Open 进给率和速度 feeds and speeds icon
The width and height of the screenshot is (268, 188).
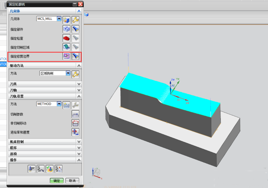(x=75, y=132)
